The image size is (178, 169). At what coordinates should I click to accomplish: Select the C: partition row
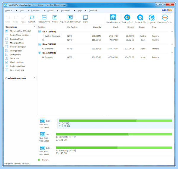(x=105, y=40)
